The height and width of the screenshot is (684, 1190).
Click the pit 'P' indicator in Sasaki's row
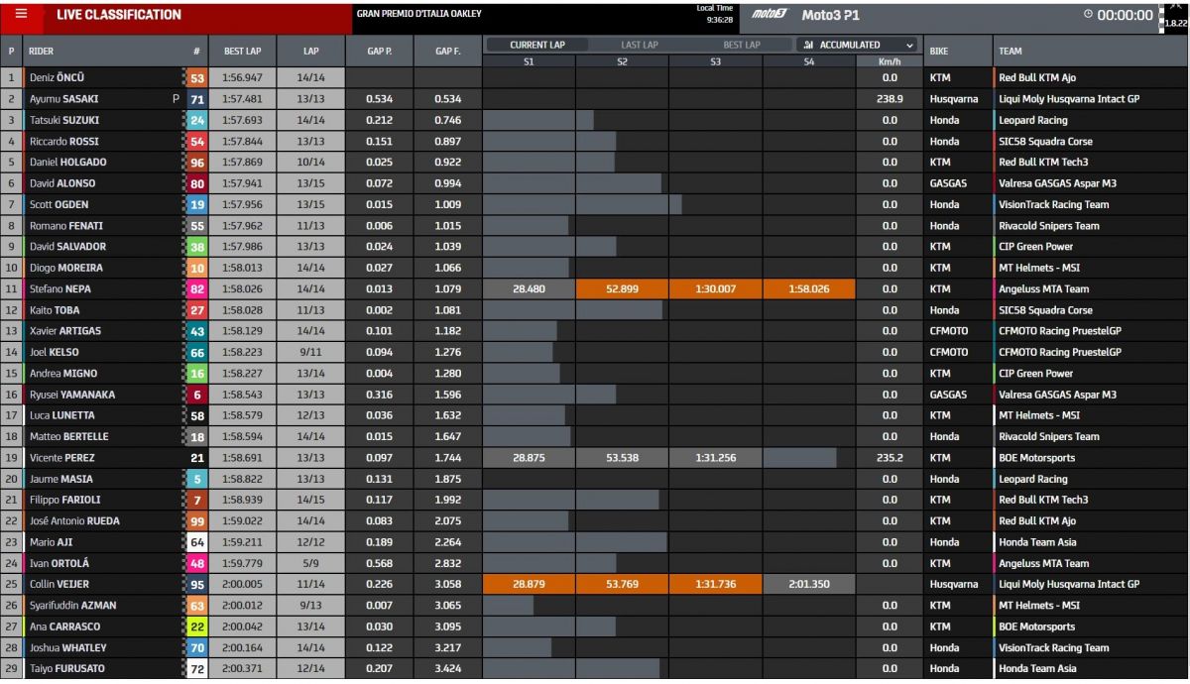pyautogui.click(x=176, y=99)
